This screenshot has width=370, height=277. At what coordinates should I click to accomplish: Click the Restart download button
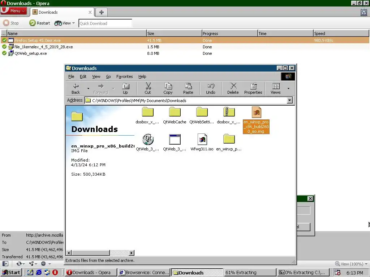tap(40, 23)
